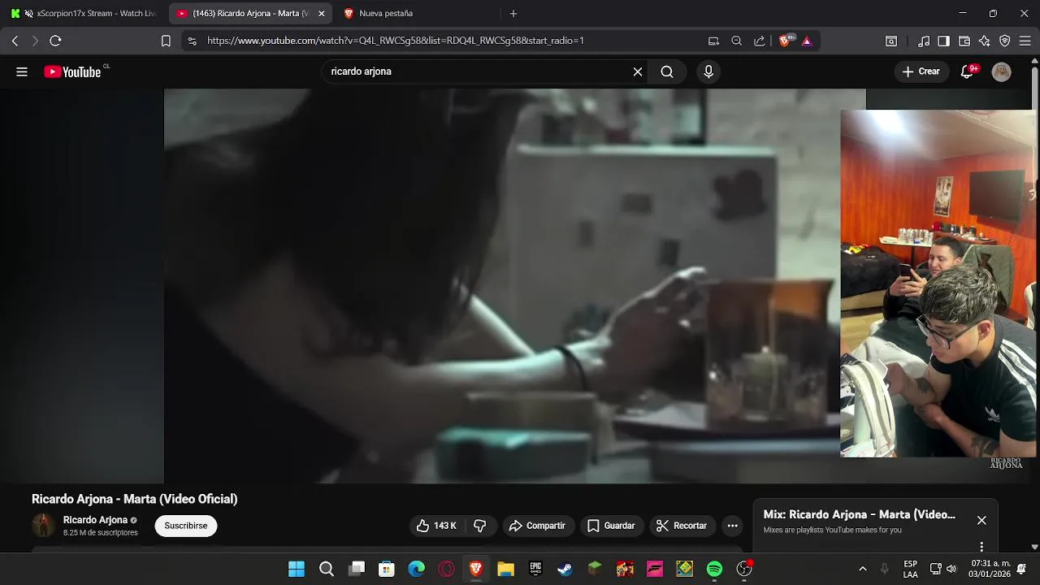This screenshot has height=585, width=1040.
Task: Go back in browser history
Action: click(x=15, y=41)
